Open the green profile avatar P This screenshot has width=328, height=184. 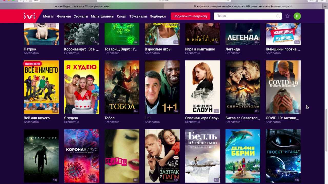(297, 16)
